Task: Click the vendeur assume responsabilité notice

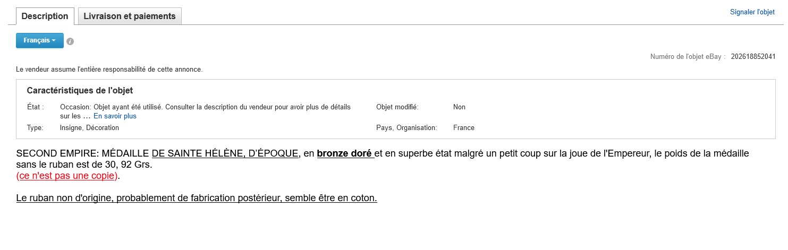Action: pos(109,69)
